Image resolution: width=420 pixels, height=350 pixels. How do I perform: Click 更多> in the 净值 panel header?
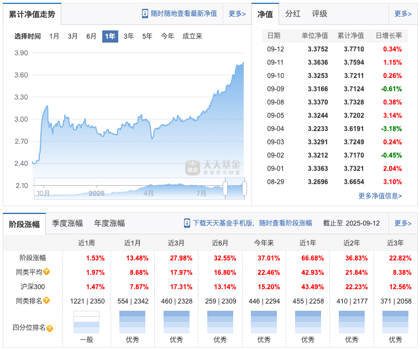403,14
